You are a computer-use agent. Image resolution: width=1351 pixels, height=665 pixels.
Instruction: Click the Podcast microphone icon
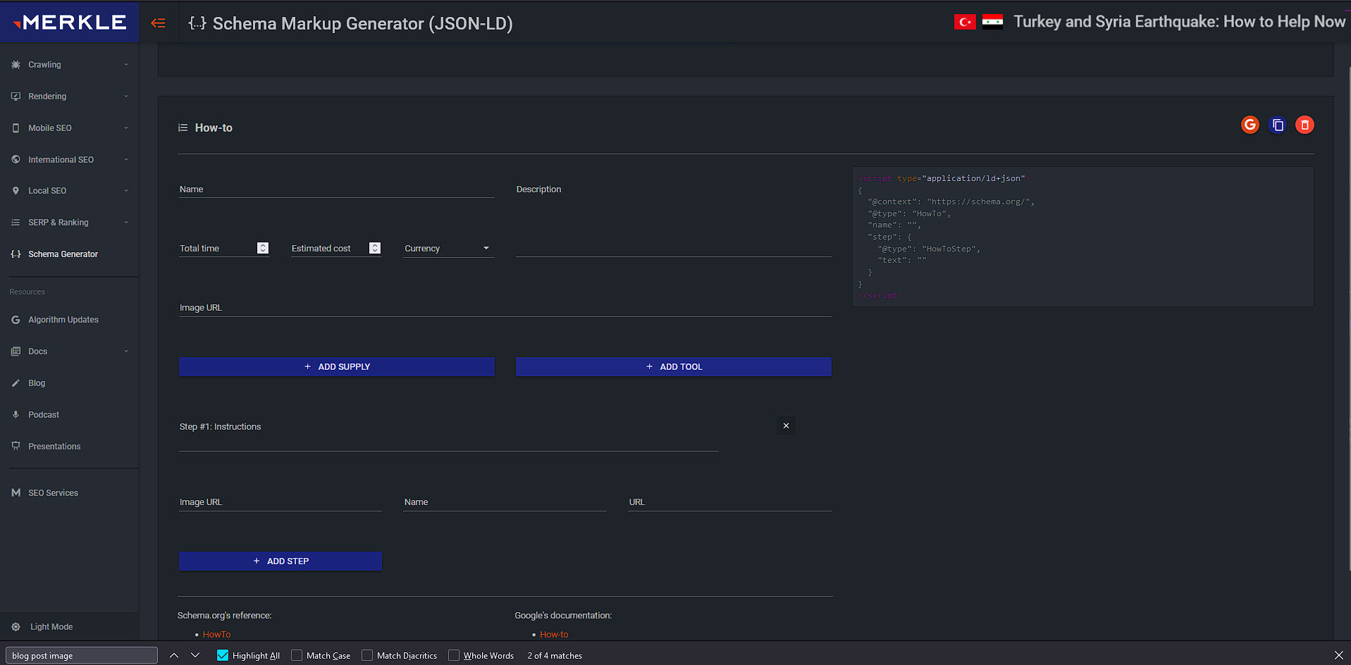(16, 414)
